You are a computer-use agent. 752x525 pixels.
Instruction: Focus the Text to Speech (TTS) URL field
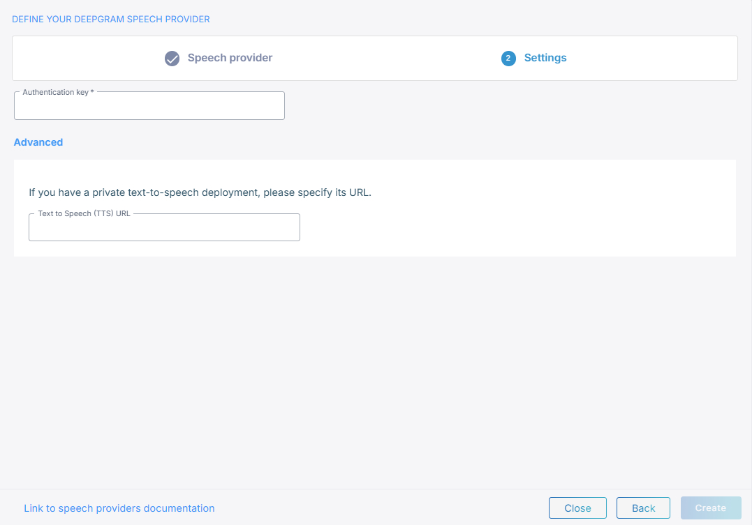[x=165, y=227]
